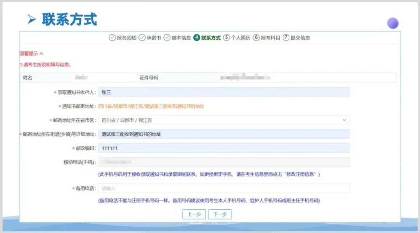Go to the 报考科目 step
420x233 pixels.
270,38
